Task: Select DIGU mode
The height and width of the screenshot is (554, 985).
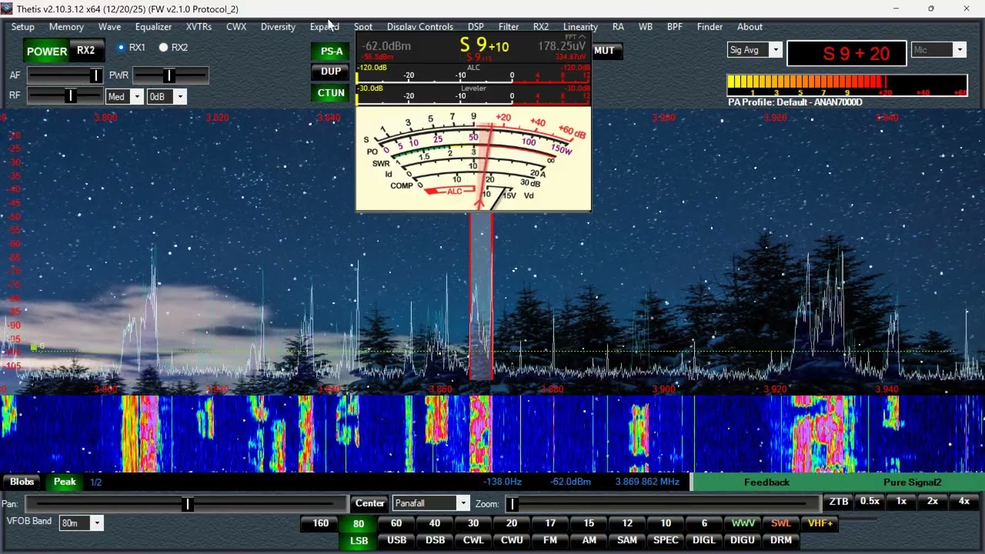Action: tap(743, 540)
